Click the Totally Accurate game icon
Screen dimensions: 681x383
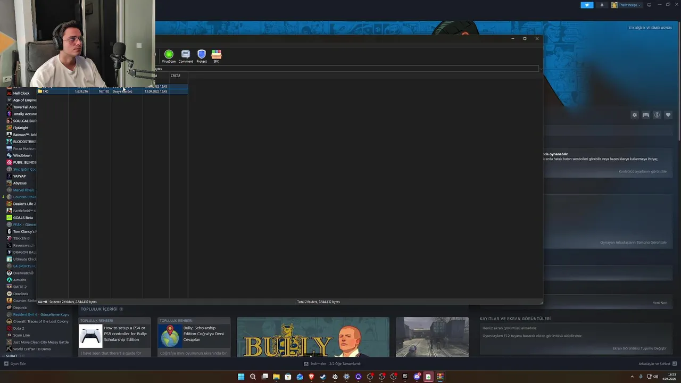click(9, 114)
